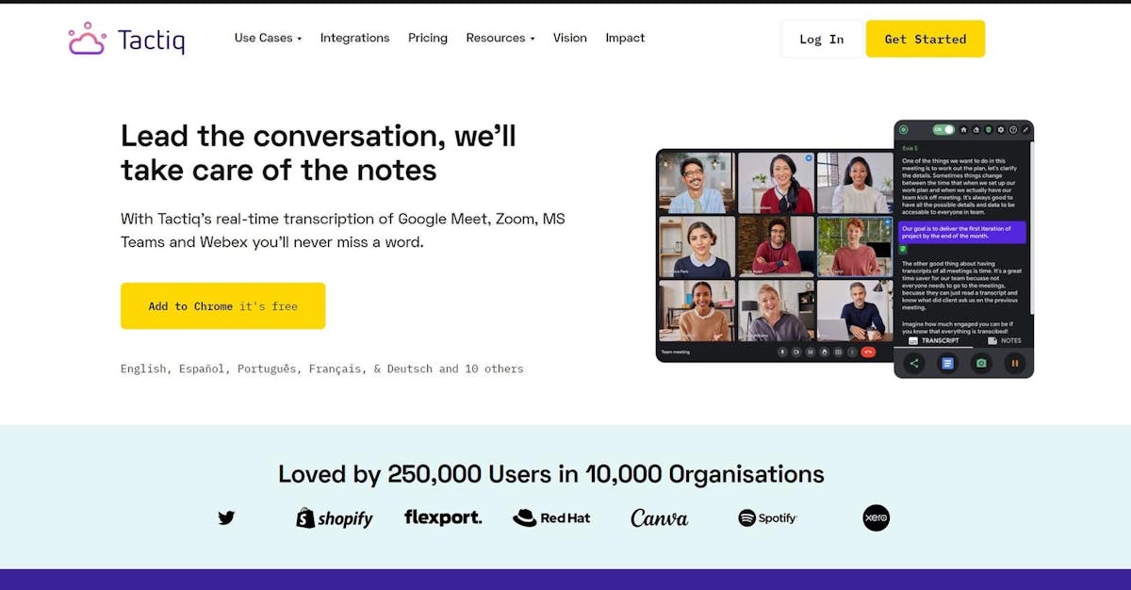Click the red end call button

(868, 352)
